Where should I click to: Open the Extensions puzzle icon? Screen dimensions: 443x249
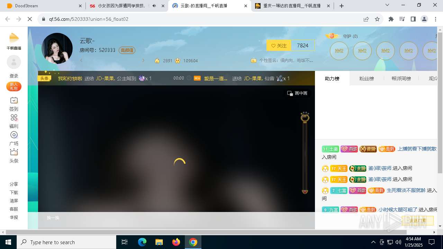click(x=391, y=19)
